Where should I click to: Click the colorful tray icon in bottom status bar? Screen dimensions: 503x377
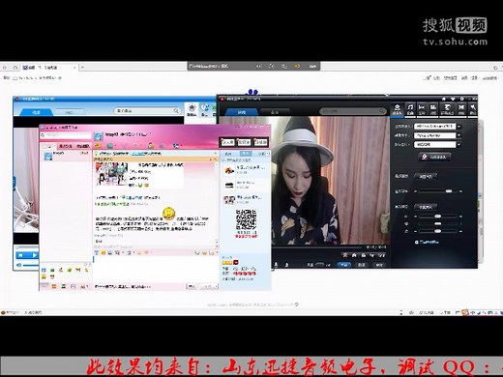(464, 312)
